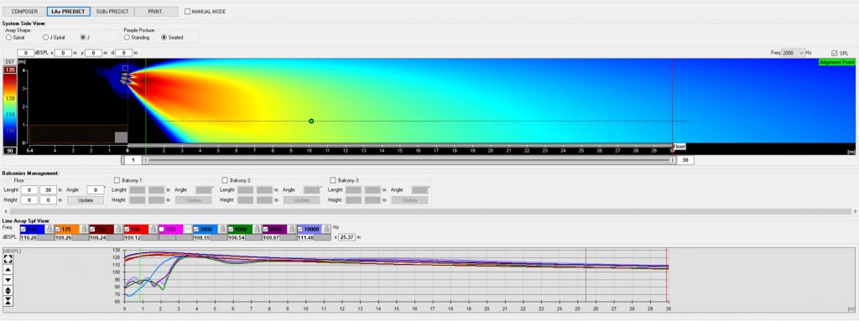
Task: Switch to the COMPOSER tab
Action: (24, 12)
